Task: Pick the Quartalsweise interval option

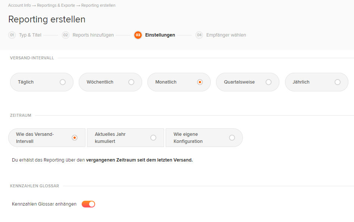Action: [x=269, y=82]
